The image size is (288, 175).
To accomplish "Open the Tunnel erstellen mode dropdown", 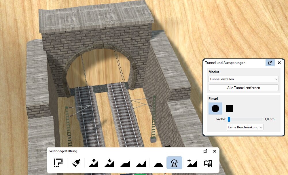I will tap(244, 79).
